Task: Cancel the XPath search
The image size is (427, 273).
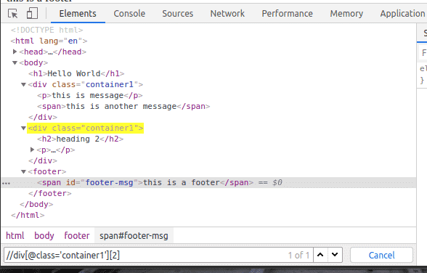Action: (381, 255)
